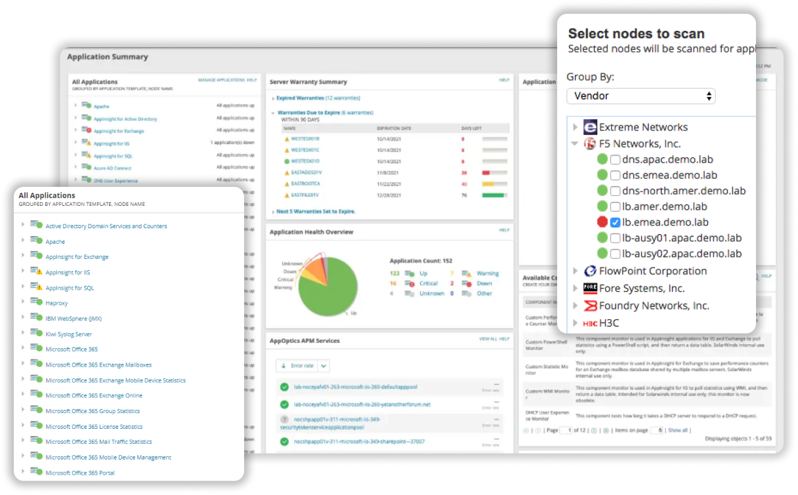This screenshot has width=798, height=495.
Task: Select the lb.amer.demo.lab checkbox
Action: (616, 207)
